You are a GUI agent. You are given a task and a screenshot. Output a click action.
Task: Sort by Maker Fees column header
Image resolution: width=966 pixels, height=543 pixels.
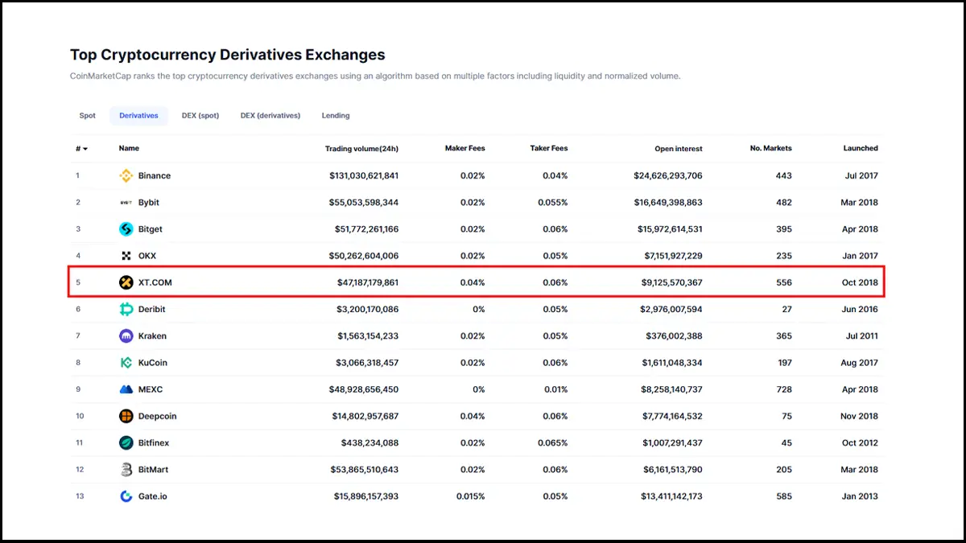tap(465, 149)
